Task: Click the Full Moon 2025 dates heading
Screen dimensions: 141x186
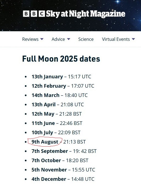Action: click(x=61, y=59)
